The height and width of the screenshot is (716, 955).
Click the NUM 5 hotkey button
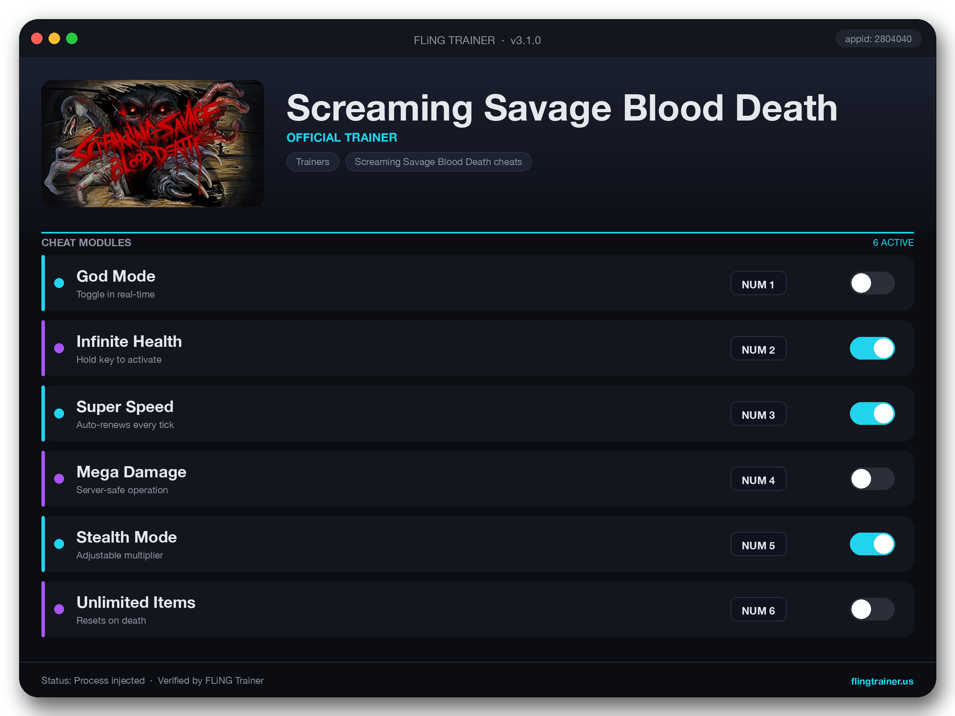tap(758, 544)
